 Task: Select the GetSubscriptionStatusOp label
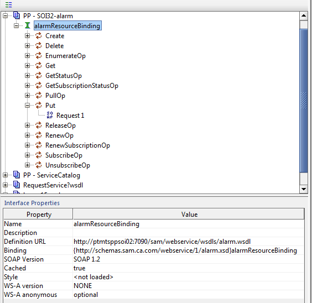pyautogui.click(x=82, y=86)
